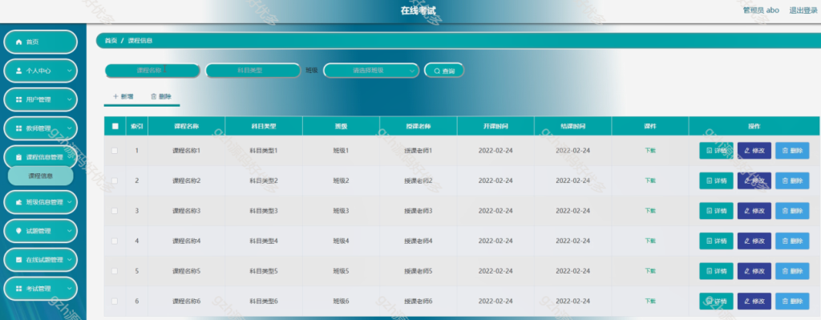The width and height of the screenshot is (821, 320).
Task: Click the grid icon beside 用户管理
Action: click(19, 99)
